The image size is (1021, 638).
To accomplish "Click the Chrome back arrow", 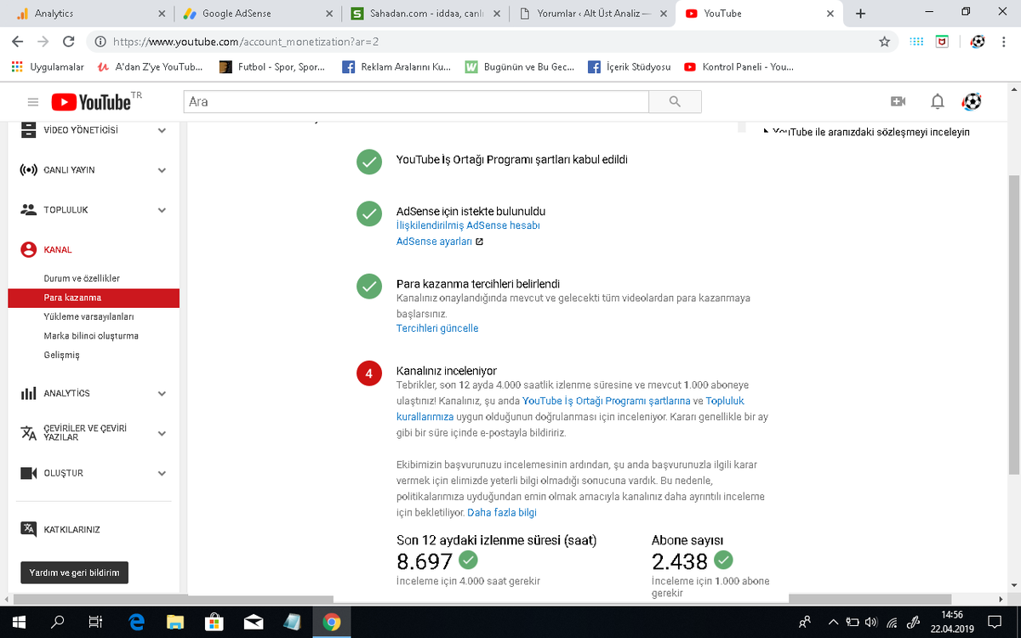I will click(x=17, y=41).
